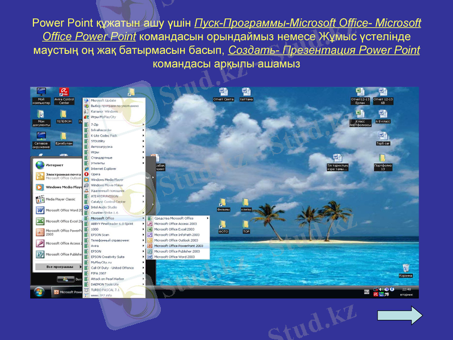Click the Microsoft PowerPoint taskbar button
The width and height of the screenshot is (453, 340).
point(68,291)
